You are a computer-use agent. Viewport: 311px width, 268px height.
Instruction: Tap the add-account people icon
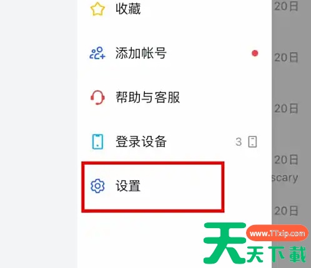pos(97,53)
